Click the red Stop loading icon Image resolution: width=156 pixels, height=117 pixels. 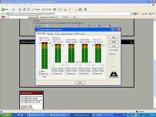pos(20,9)
